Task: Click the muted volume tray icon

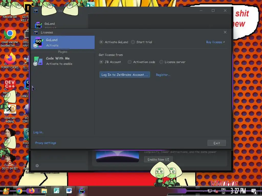Action: (x=216, y=191)
